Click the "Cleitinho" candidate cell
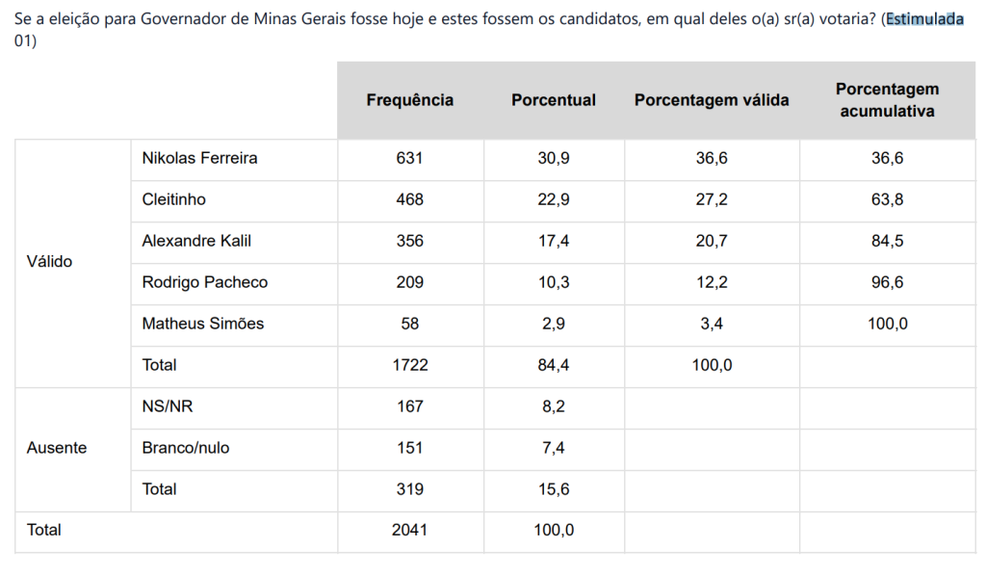986x574 pixels. point(173,199)
